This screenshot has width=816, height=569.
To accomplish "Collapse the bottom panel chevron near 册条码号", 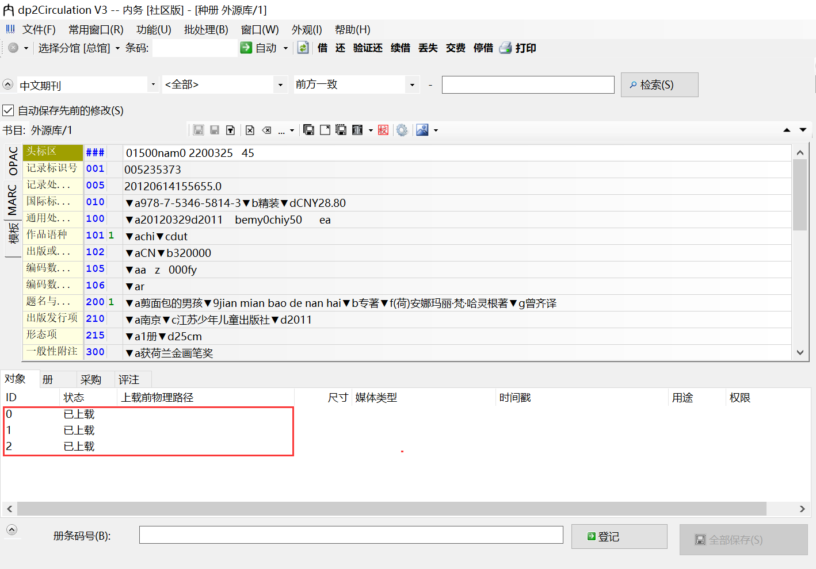I will 12,530.
